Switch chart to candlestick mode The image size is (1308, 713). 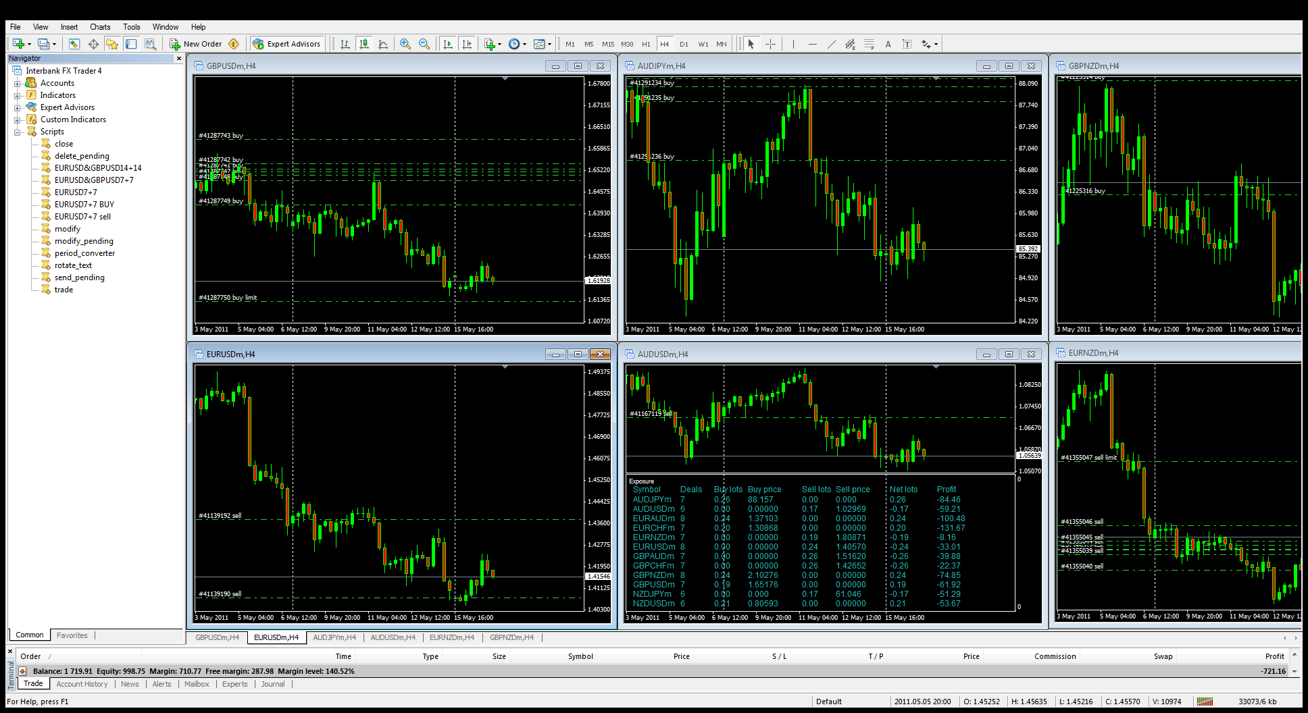pos(364,44)
